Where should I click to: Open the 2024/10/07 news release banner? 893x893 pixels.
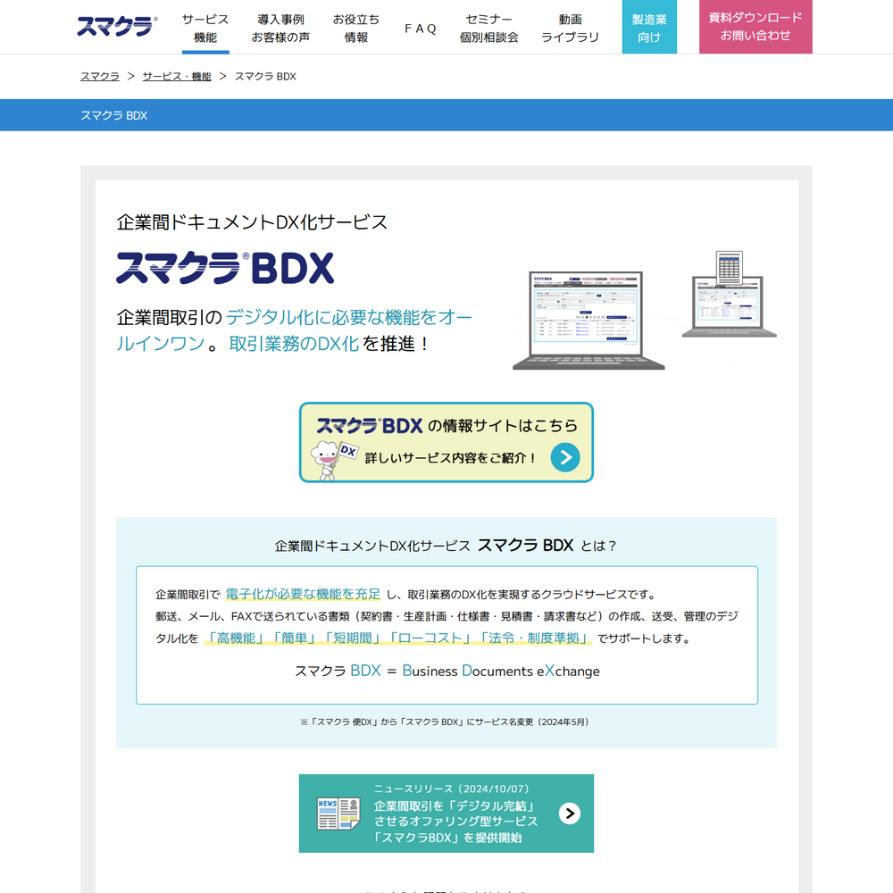coord(446,813)
